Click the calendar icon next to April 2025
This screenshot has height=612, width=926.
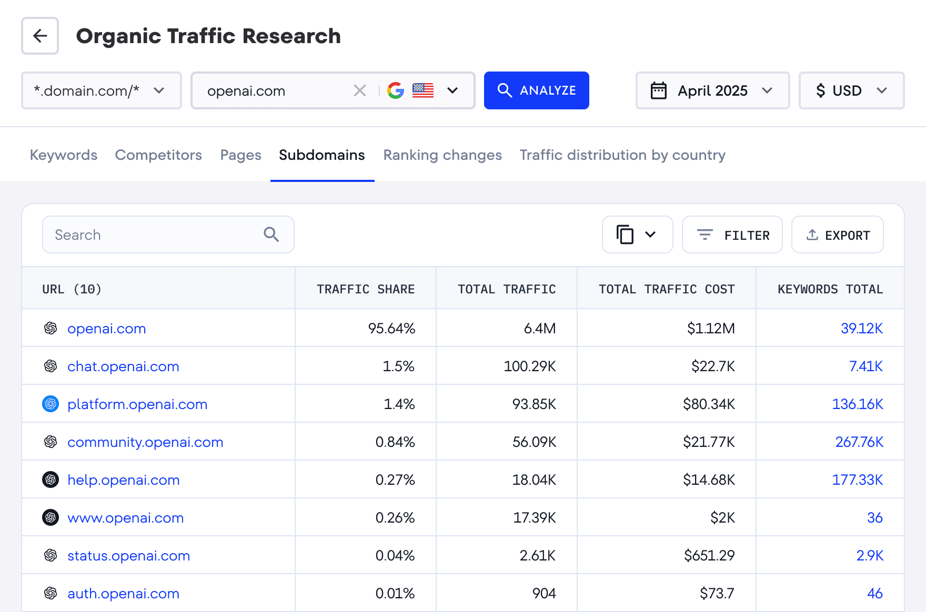pyautogui.click(x=659, y=90)
